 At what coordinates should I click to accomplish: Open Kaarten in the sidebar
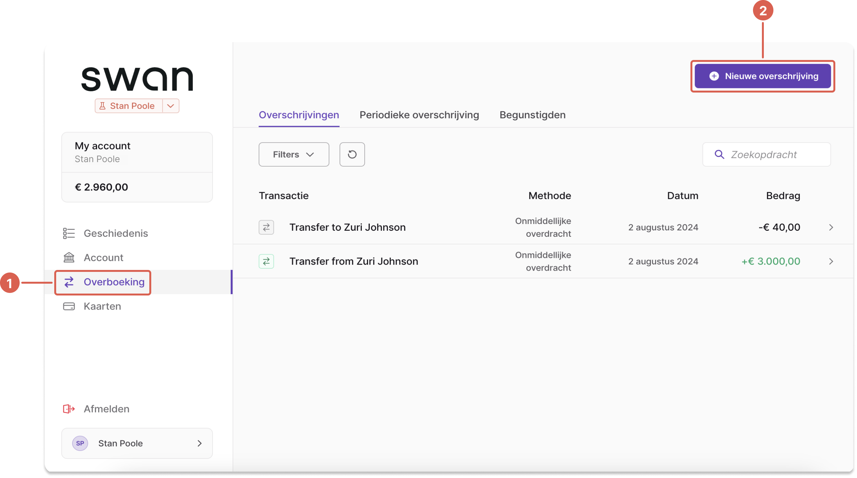coord(102,306)
